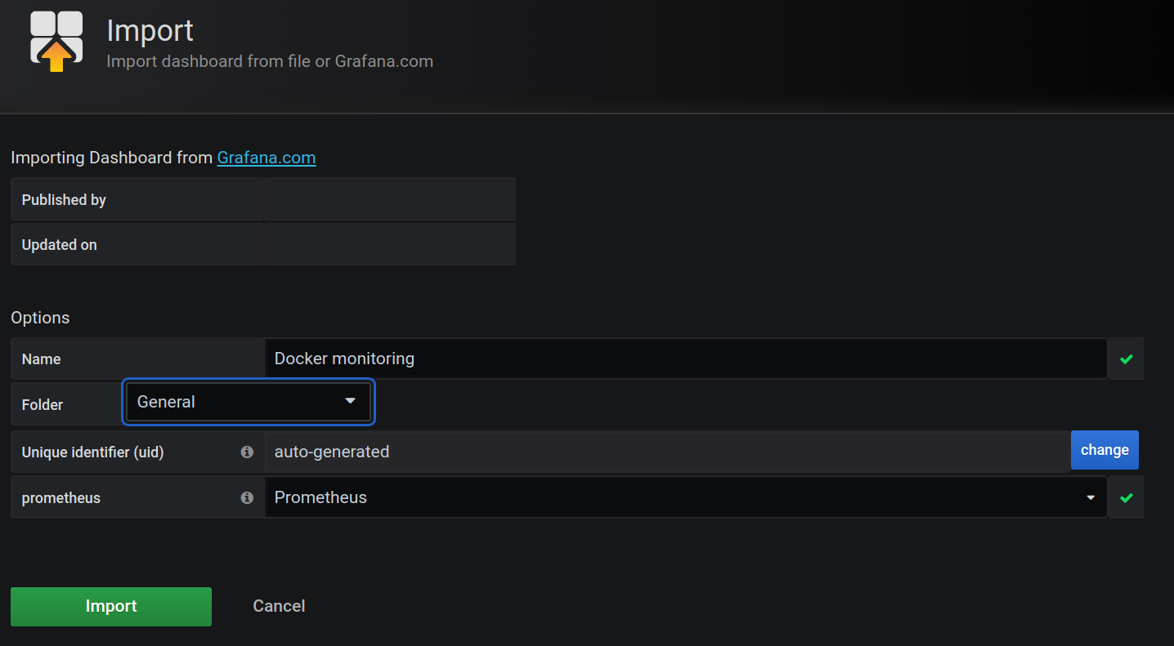Click the Options section heading
The height and width of the screenshot is (646, 1174).
coord(40,318)
